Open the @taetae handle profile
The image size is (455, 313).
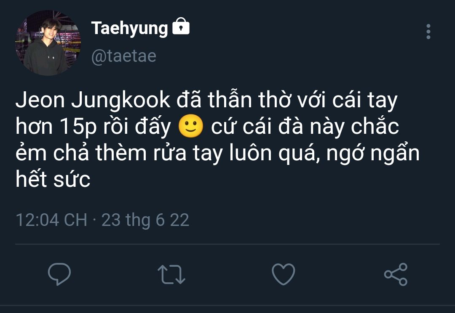pyautogui.click(x=124, y=56)
